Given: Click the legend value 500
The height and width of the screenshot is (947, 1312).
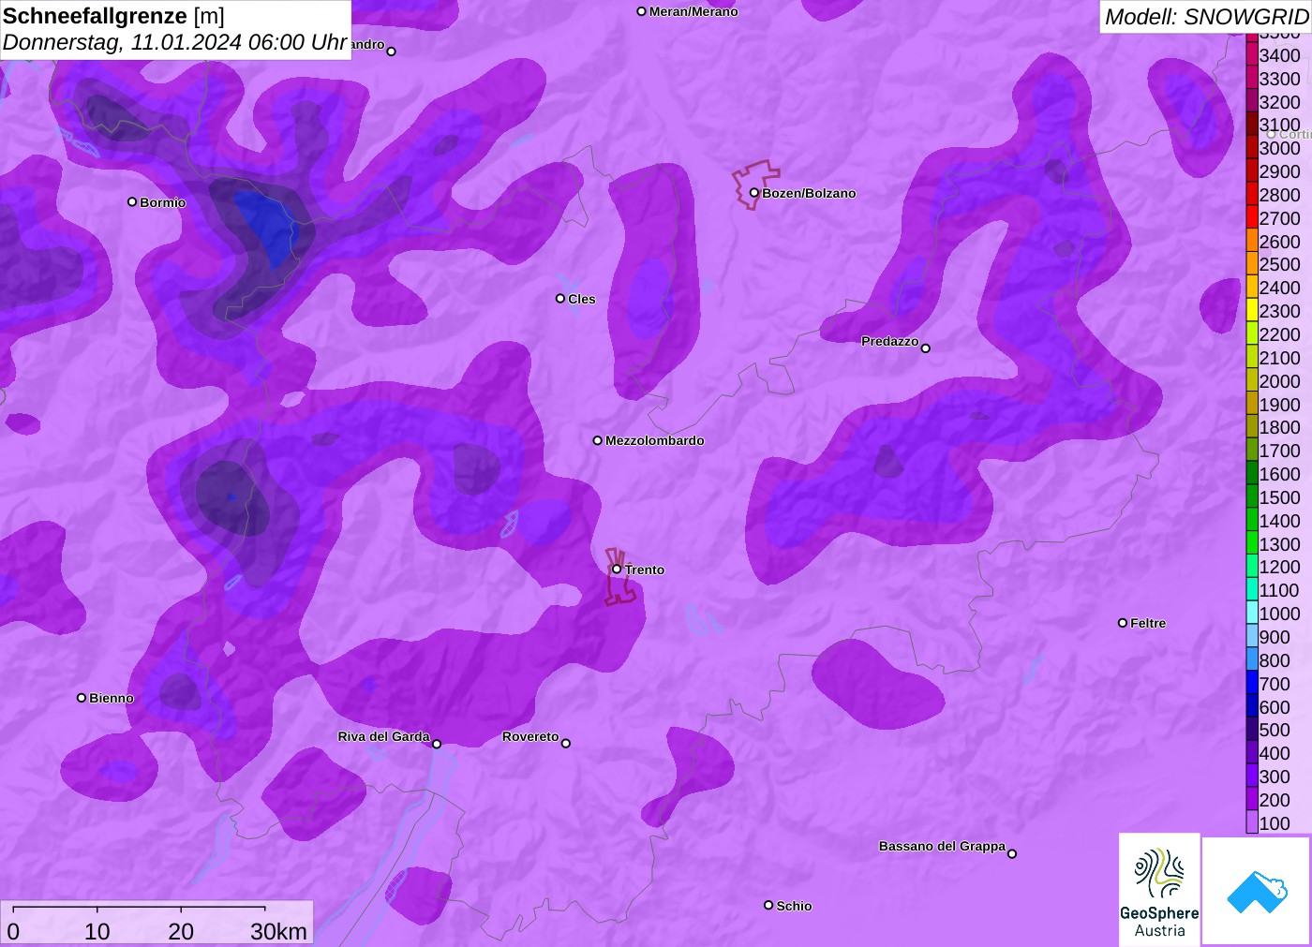Looking at the screenshot, I should (1275, 730).
